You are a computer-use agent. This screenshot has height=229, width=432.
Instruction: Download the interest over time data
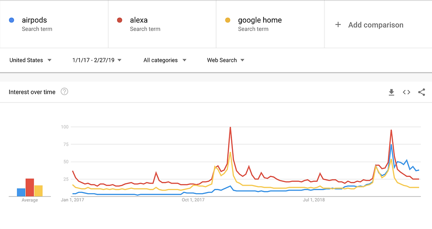[x=391, y=92]
